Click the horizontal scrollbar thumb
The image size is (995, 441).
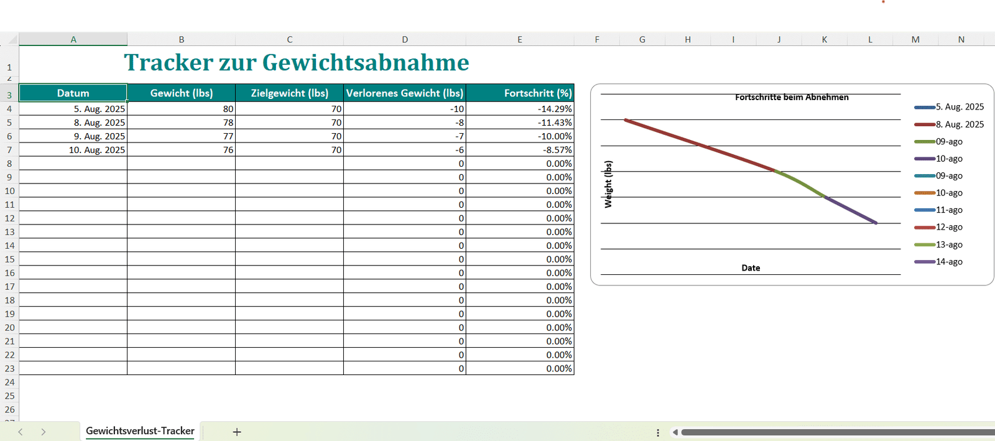(x=838, y=432)
